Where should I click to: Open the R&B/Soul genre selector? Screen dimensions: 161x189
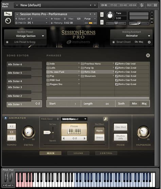[x=50, y=119]
